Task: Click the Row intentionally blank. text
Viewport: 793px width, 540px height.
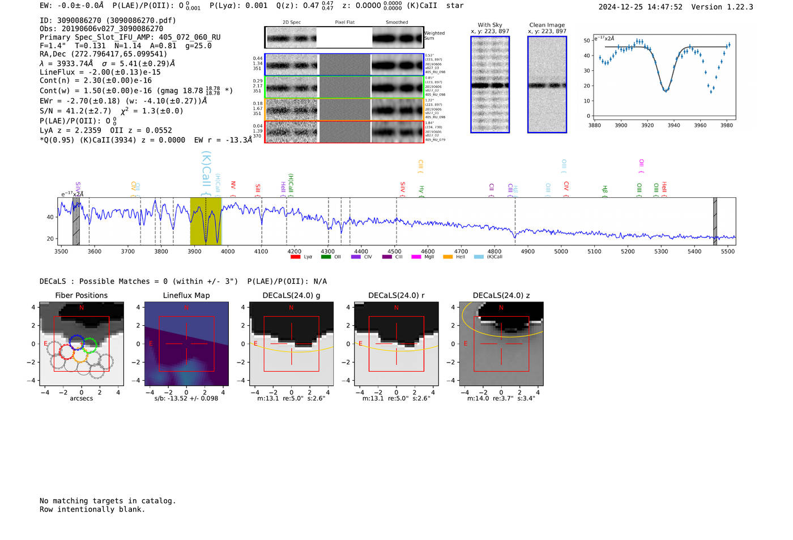Action: [92, 509]
